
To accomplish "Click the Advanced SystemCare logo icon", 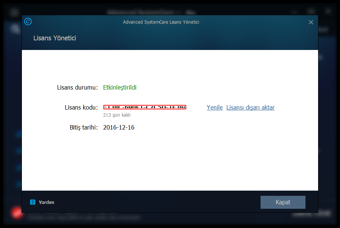I will 28,21.
